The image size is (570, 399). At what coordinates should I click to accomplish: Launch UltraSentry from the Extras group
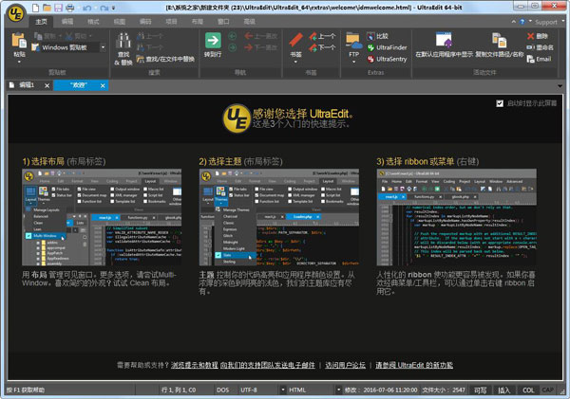387,59
